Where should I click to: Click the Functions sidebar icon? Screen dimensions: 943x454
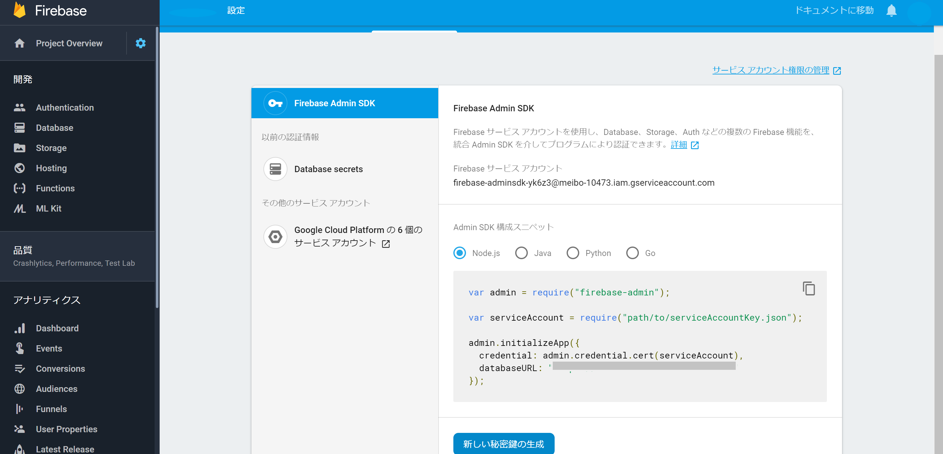[x=19, y=189]
